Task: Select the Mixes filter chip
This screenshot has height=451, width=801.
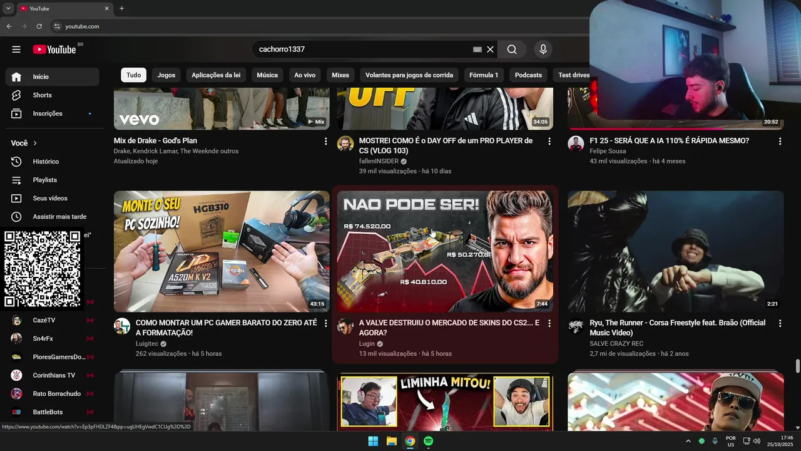Action: 340,75
